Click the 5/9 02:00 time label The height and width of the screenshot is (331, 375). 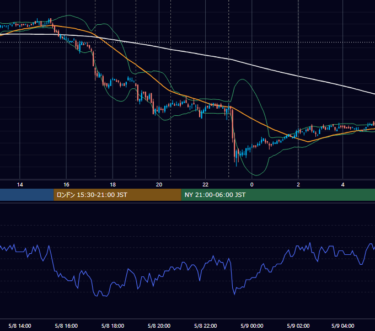click(298, 325)
